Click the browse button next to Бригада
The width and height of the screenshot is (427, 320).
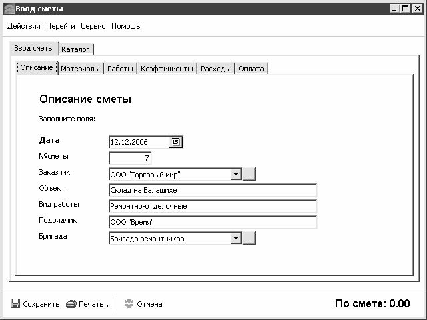click(249, 239)
